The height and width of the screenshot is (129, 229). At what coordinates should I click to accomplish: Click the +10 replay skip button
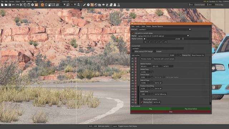click(165, 42)
